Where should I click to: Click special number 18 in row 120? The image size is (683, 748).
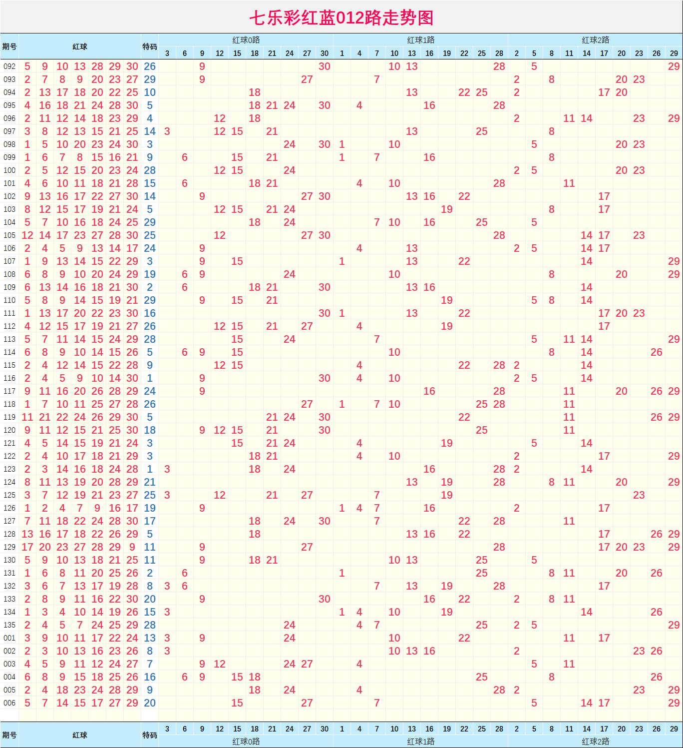coord(150,430)
